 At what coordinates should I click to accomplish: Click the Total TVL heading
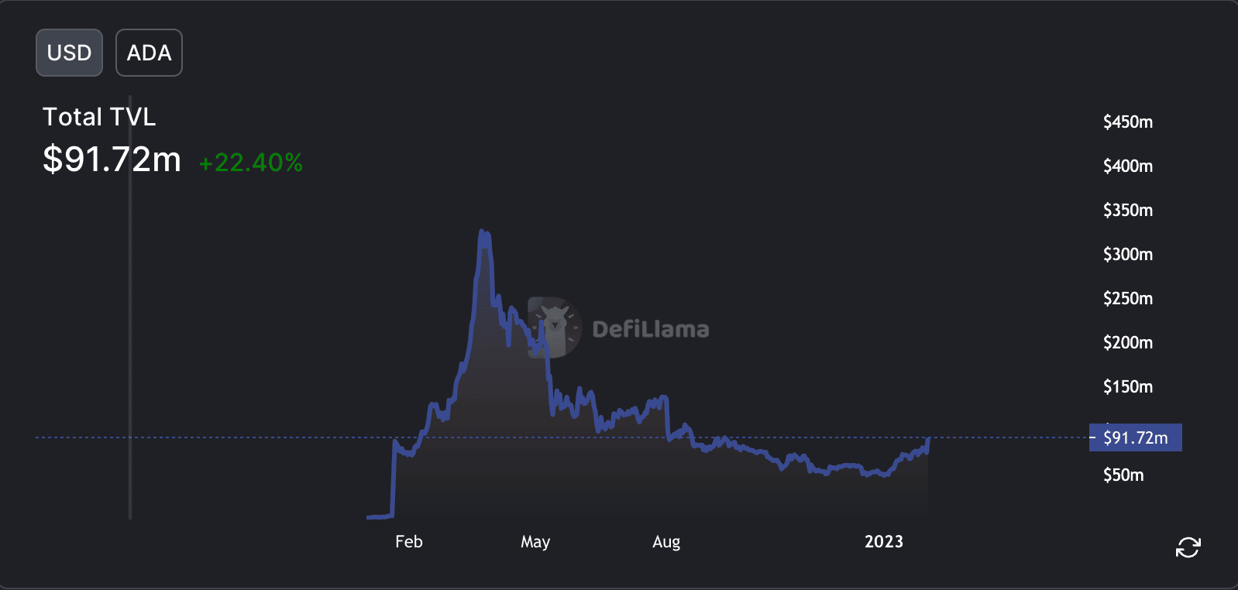[x=99, y=117]
